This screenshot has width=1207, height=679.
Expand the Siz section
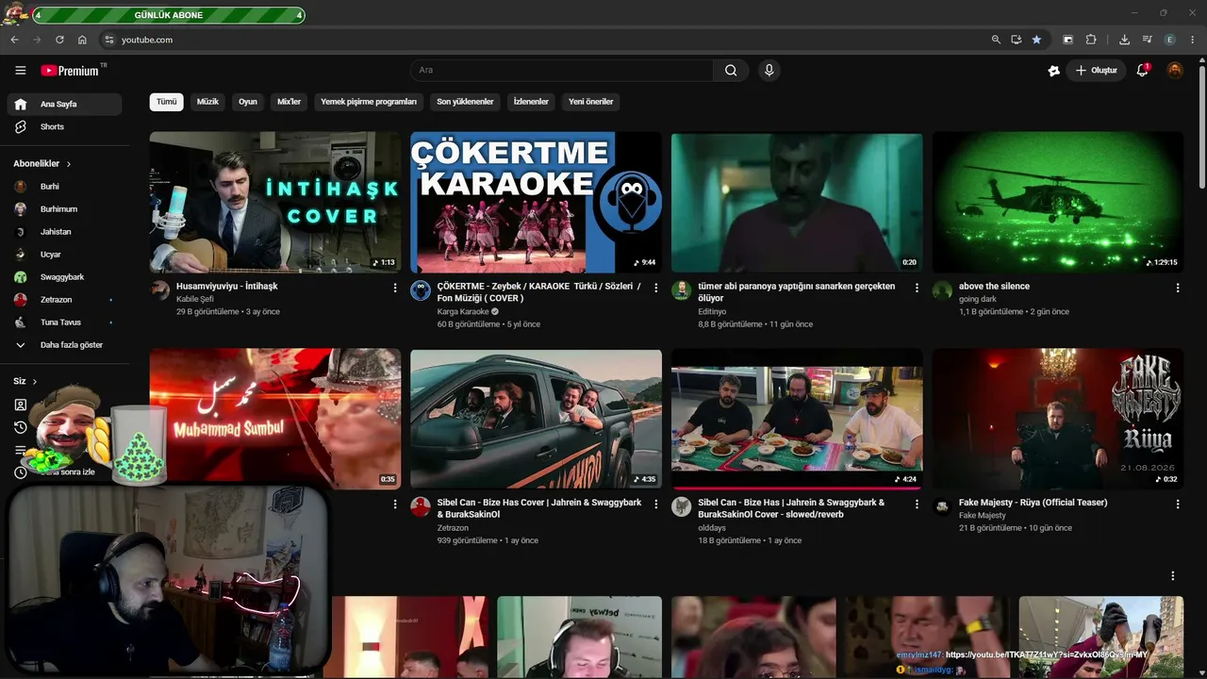pyautogui.click(x=25, y=382)
